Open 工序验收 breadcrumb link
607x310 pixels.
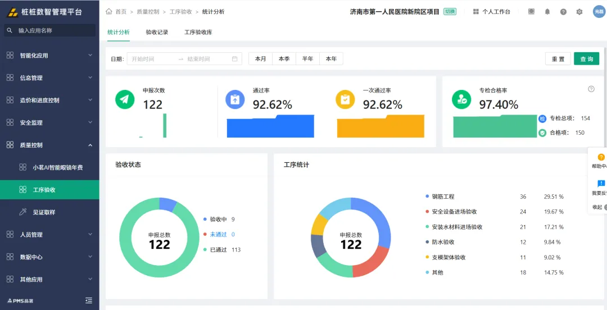click(x=181, y=12)
